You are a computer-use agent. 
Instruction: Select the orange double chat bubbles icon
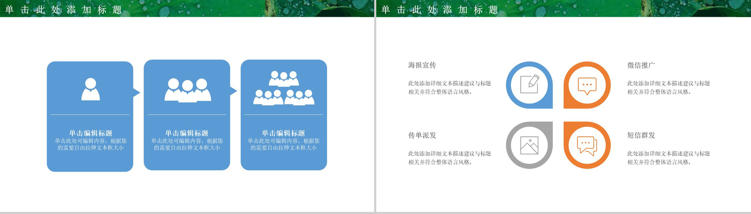pyautogui.click(x=587, y=146)
